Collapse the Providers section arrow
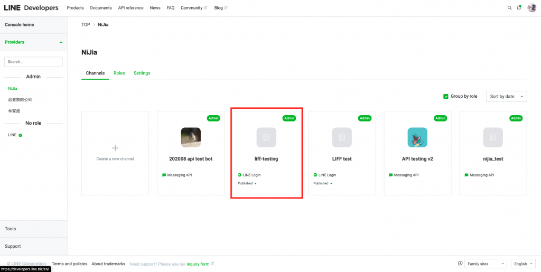This screenshot has height=272, width=541. tap(61, 42)
